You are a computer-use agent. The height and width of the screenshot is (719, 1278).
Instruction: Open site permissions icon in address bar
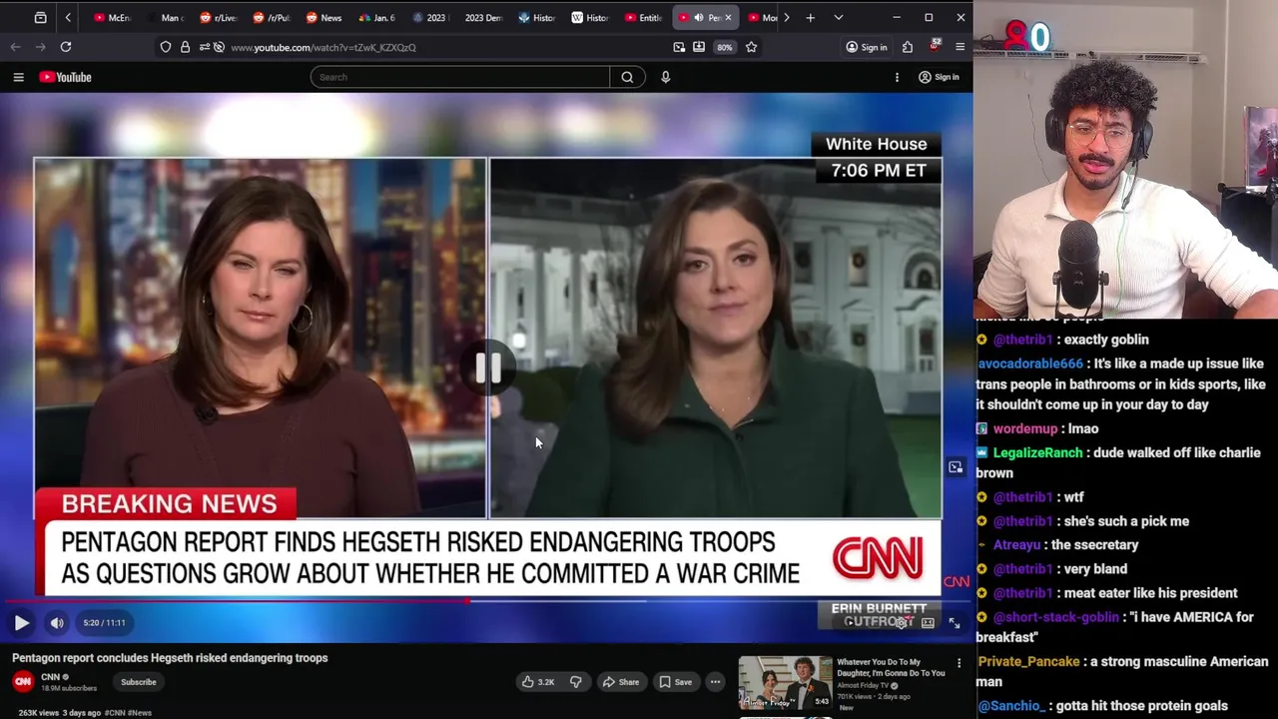207,47
